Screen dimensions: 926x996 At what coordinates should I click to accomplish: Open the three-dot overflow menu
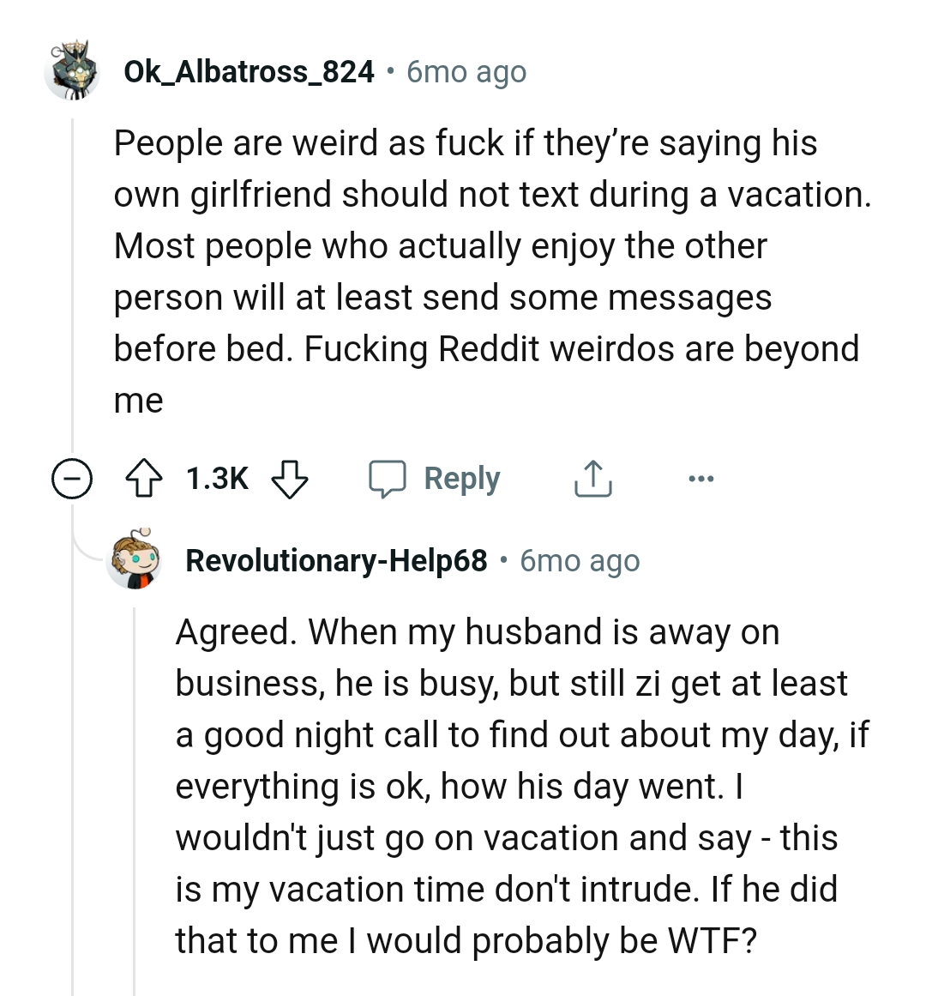pos(701,479)
